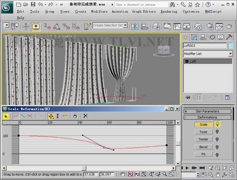This screenshot has width=237, height=180.
Task: Open the Render Setup teapot icon
Action: point(210,27)
